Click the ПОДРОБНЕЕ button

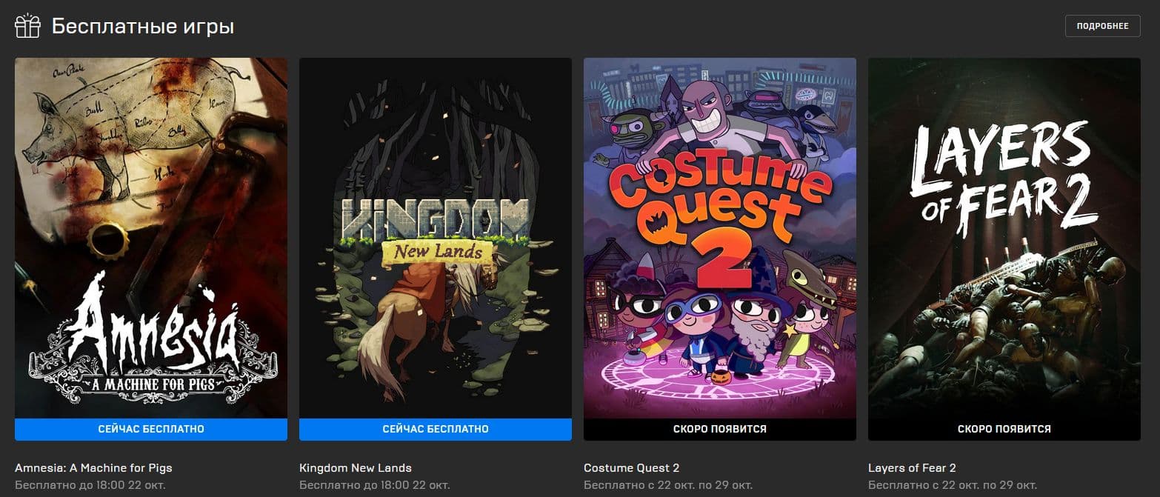[1102, 26]
